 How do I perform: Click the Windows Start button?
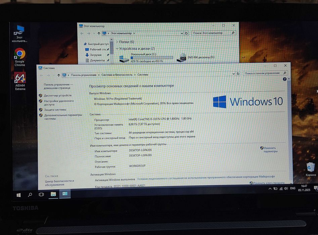tap(18, 195)
